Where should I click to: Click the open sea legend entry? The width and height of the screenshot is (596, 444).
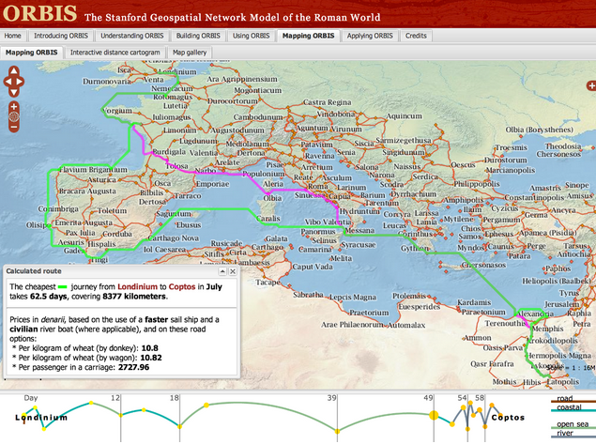point(573,424)
